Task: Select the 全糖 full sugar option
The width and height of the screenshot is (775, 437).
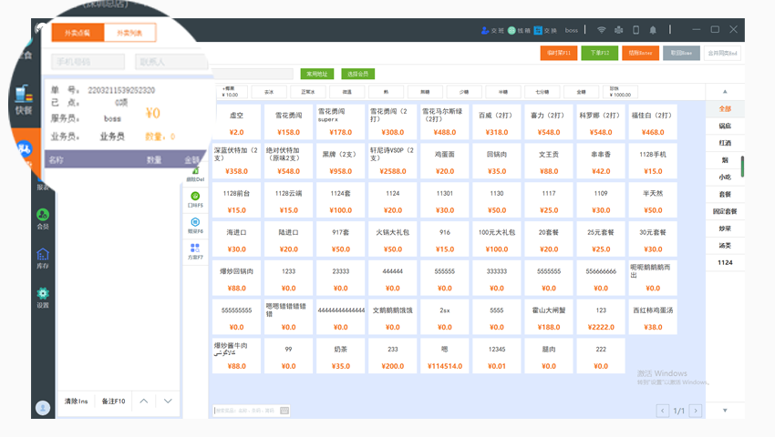Action: tap(582, 92)
